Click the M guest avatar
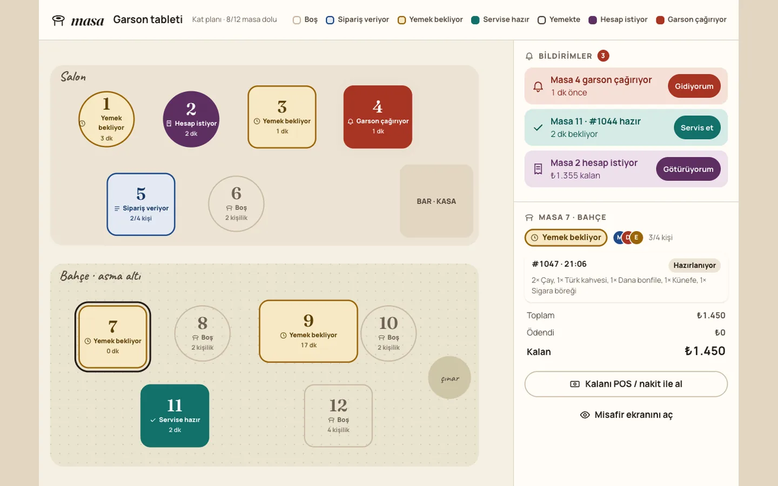This screenshot has width=778, height=486. [619, 238]
